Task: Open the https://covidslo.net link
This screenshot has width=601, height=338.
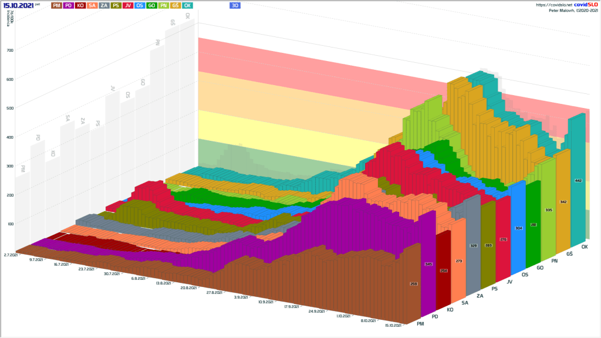Action: point(554,5)
